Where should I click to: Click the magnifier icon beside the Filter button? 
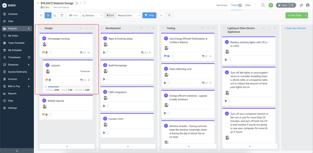pos(169,15)
